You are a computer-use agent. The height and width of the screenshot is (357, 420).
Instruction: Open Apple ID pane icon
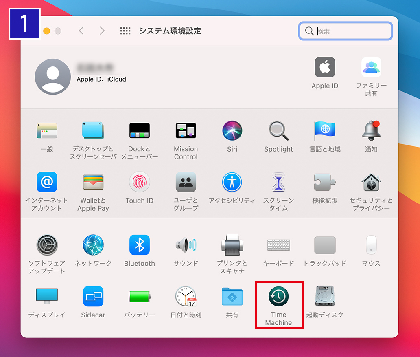(325, 67)
